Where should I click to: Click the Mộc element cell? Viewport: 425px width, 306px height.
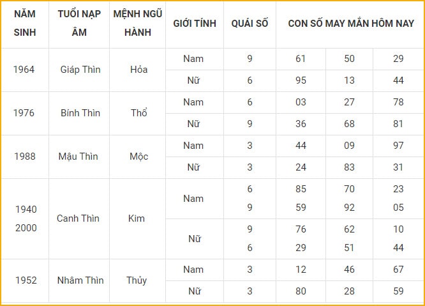[x=138, y=157]
